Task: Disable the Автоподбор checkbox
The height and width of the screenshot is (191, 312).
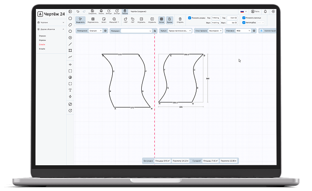Action: [x=244, y=22]
